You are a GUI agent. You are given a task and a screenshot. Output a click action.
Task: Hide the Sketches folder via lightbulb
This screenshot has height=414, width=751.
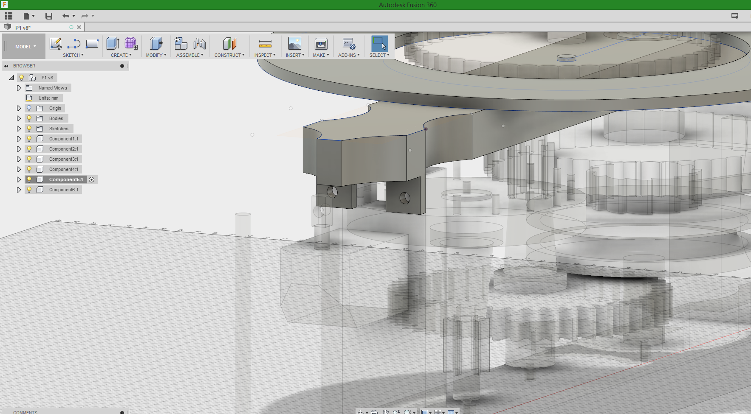pos(29,129)
